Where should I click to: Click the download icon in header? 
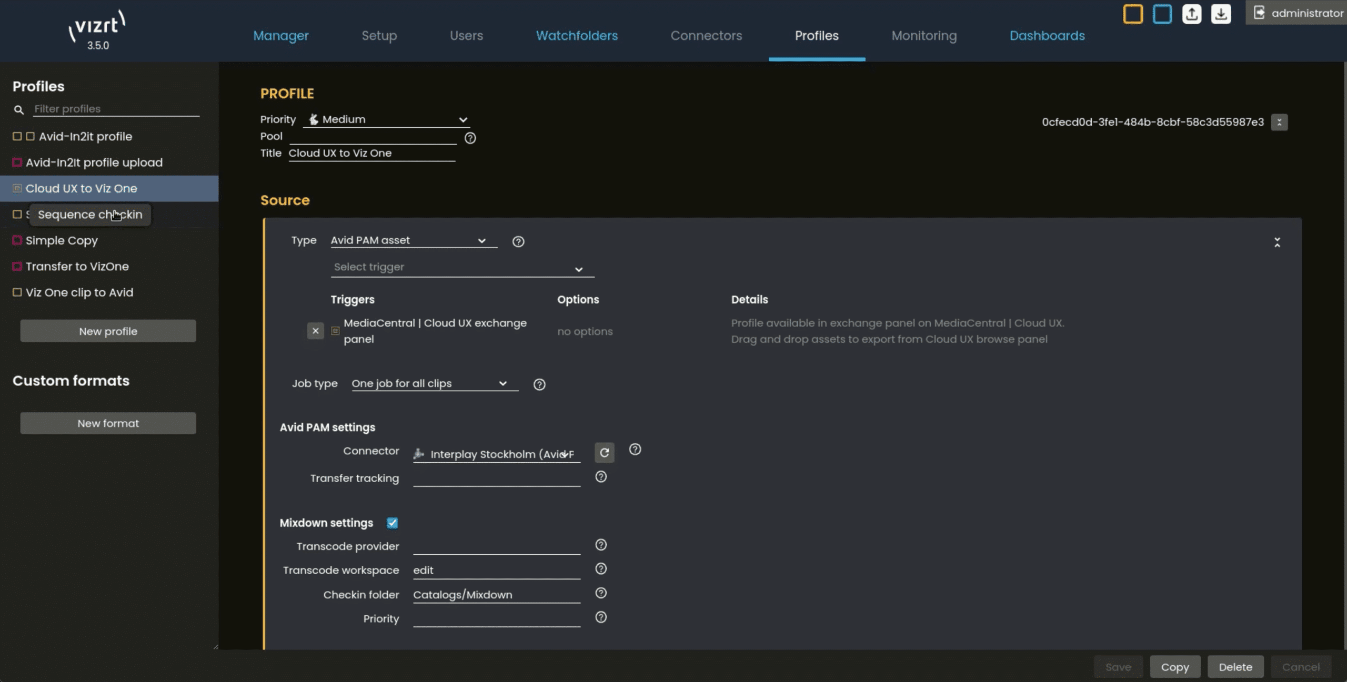point(1221,14)
